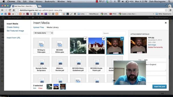
Task: Open Spotlight search in the menu bar
Action: (169, 1)
